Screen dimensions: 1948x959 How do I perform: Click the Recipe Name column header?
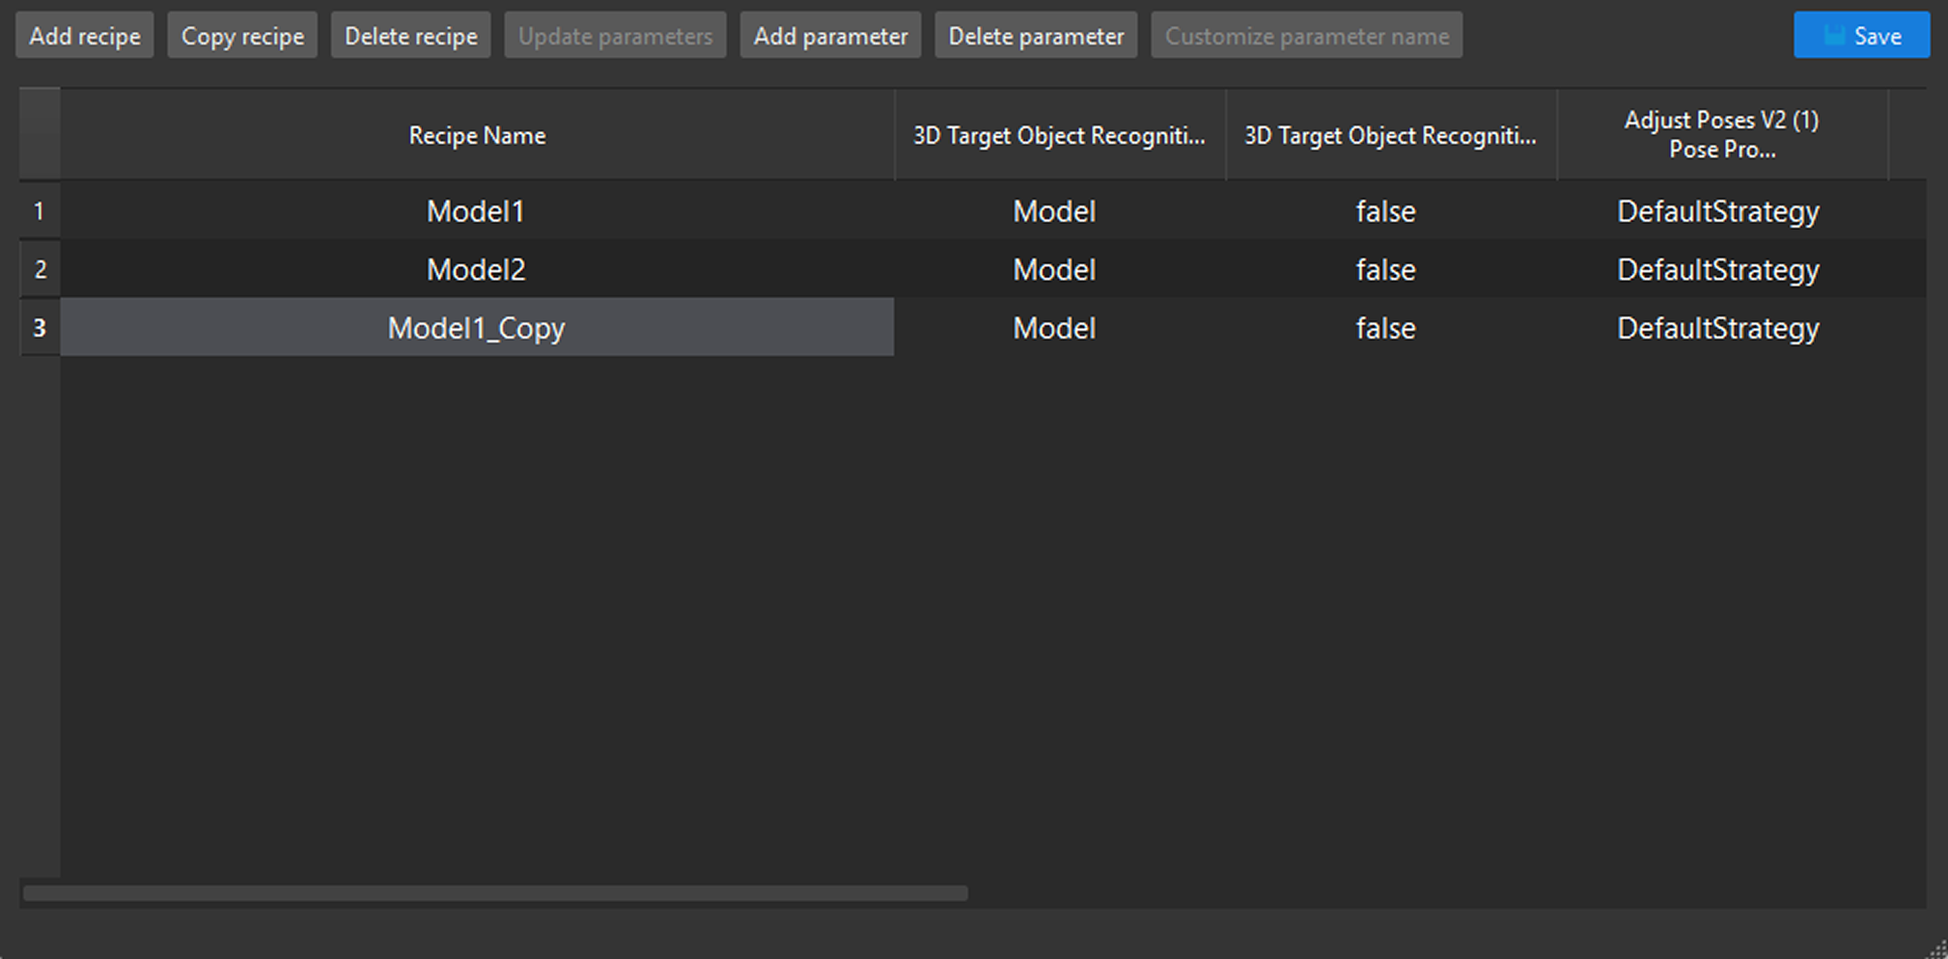click(477, 135)
